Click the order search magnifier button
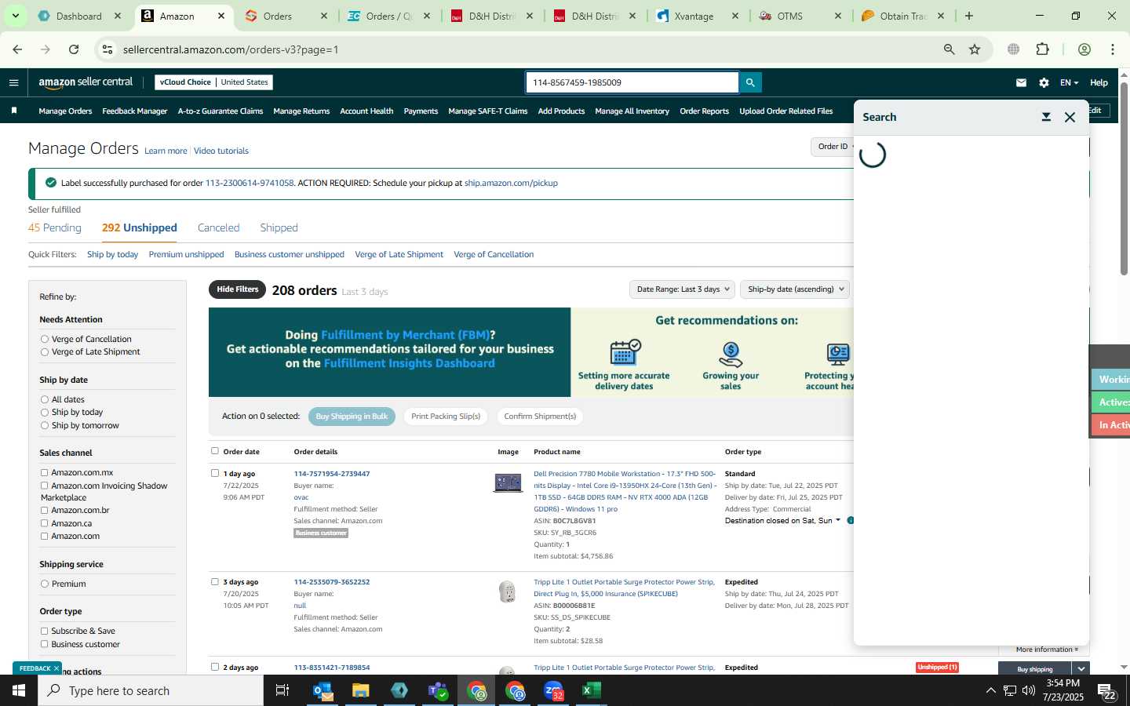This screenshot has height=706, width=1130. tap(750, 82)
